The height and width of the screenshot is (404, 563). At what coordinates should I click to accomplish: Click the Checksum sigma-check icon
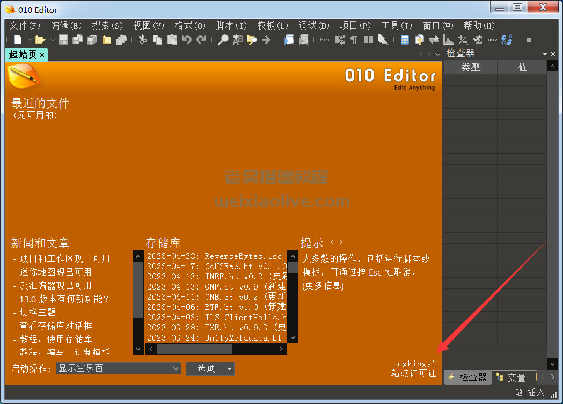(478, 40)
